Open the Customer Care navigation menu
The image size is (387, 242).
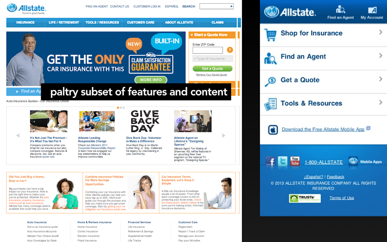(x=141, y=23)
